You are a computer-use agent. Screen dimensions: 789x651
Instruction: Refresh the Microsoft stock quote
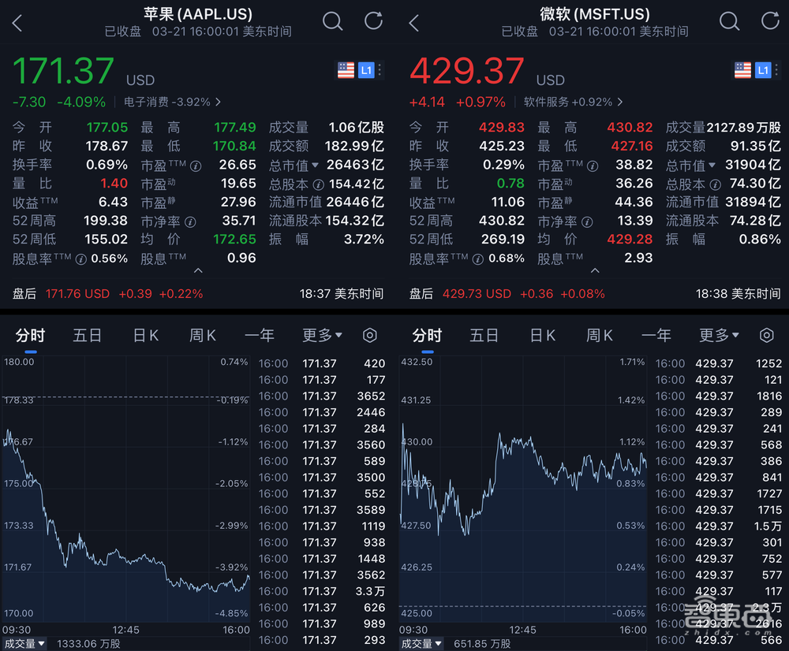(770, 21)
